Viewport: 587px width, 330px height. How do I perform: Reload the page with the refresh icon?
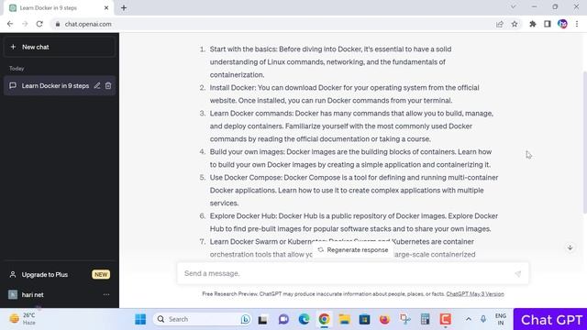pyautogui.click(x=39, y=24)
